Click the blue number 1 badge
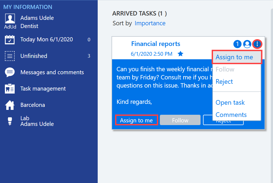Screen dimensions: 273x183 click(x=237, y=44)
